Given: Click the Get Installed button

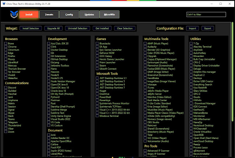Looking at the screenshot, I should (x=102, y=28).
